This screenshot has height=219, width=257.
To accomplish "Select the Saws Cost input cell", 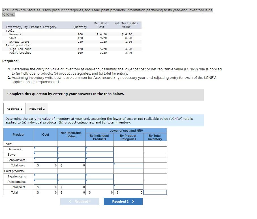I will (x=46, y=155).
